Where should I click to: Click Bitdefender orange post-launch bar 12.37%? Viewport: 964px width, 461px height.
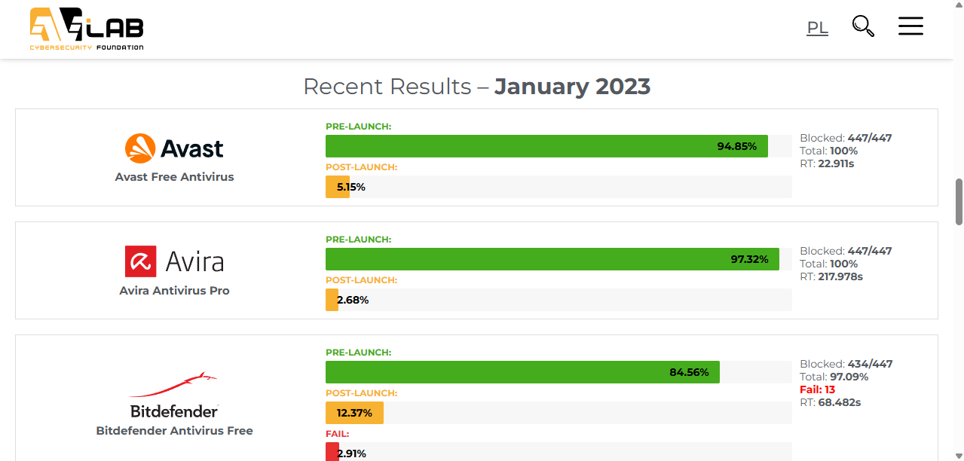(x=354, y=413)
